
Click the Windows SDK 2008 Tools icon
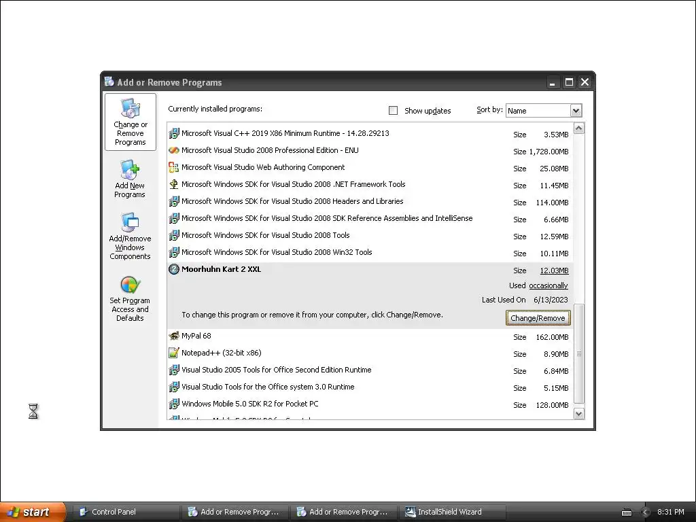(x=174, y=235)
